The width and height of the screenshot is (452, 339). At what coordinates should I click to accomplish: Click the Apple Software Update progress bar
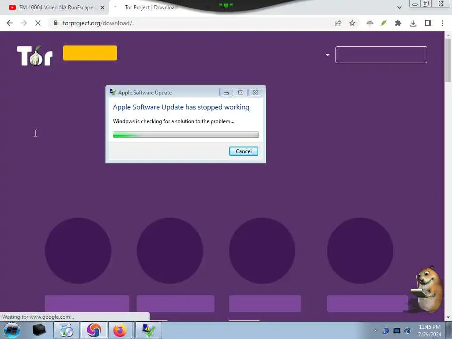click(186, 134)
